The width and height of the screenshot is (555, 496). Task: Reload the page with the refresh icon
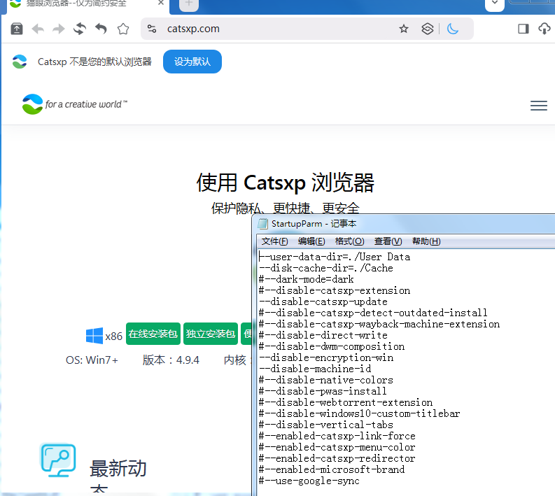coord(80,29)
